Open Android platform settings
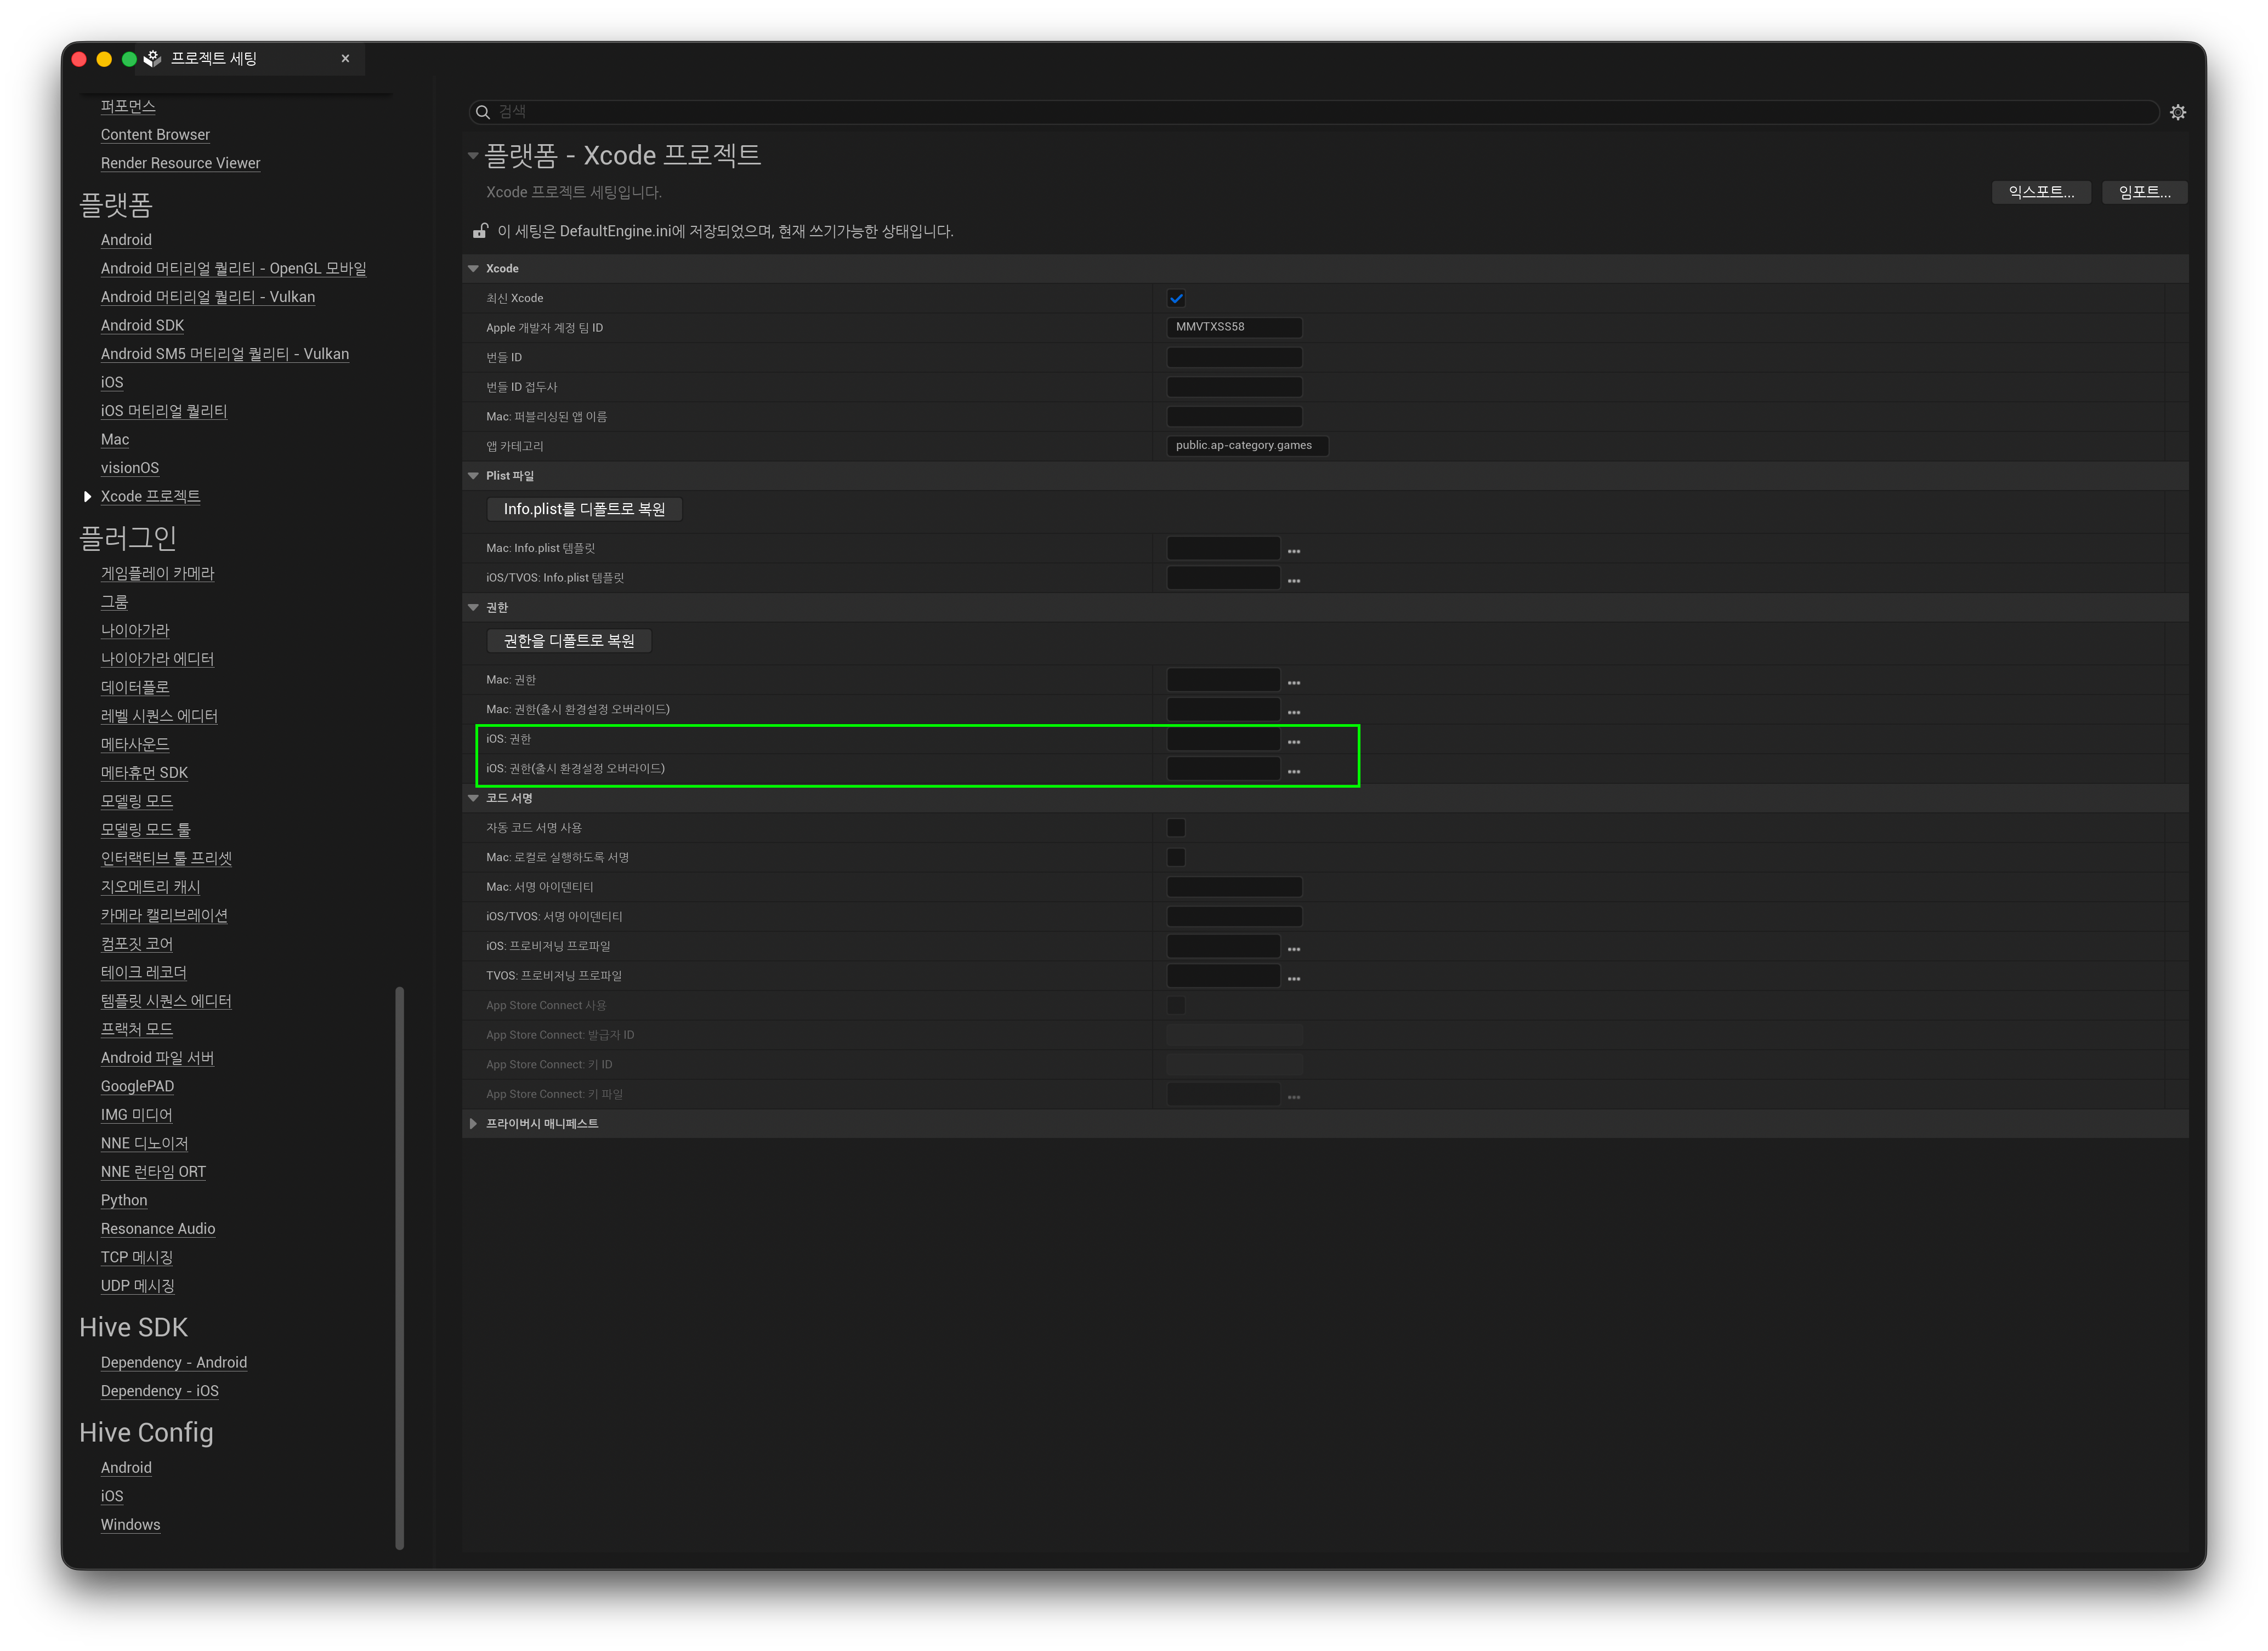This screenshot has height=1651, width=2268. 126,240
